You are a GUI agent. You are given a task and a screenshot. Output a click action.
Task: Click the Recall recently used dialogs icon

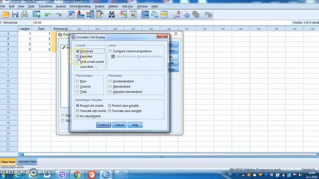pos(36,14)
